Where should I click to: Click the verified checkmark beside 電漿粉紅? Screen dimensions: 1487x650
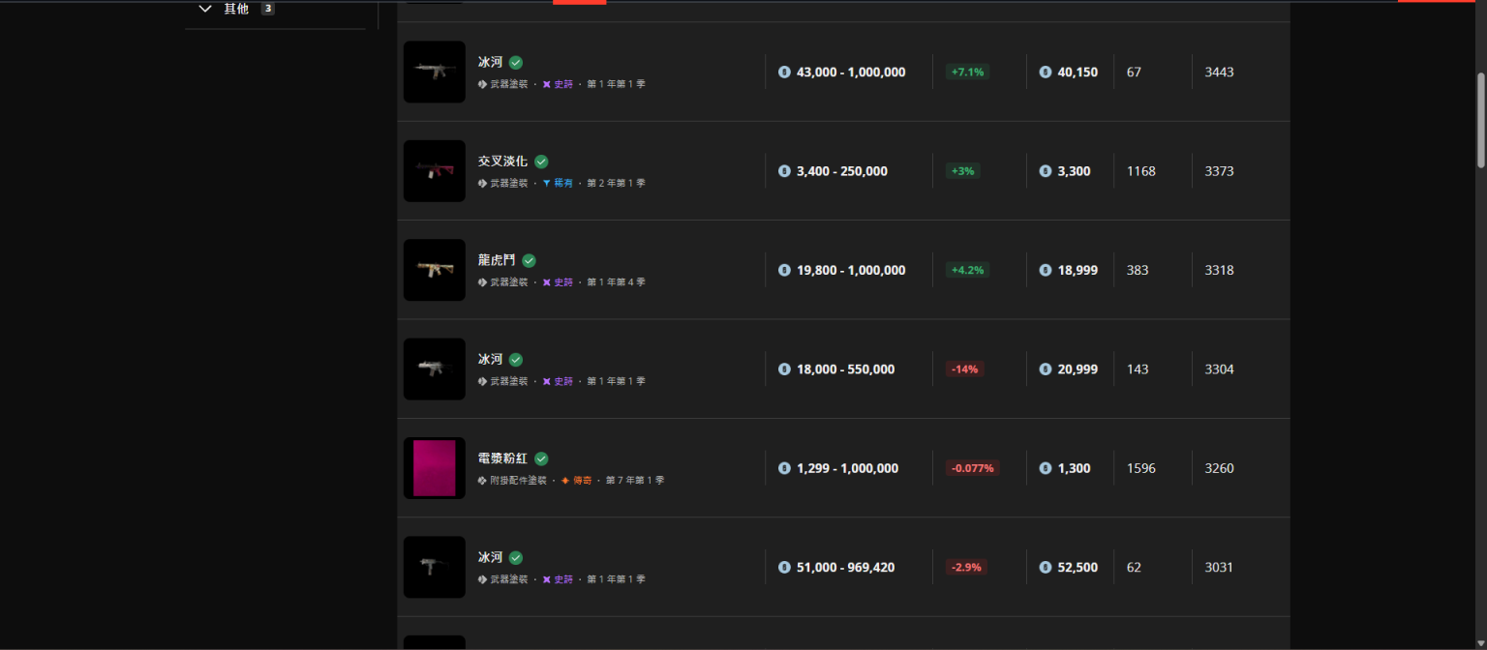(542, 458)
